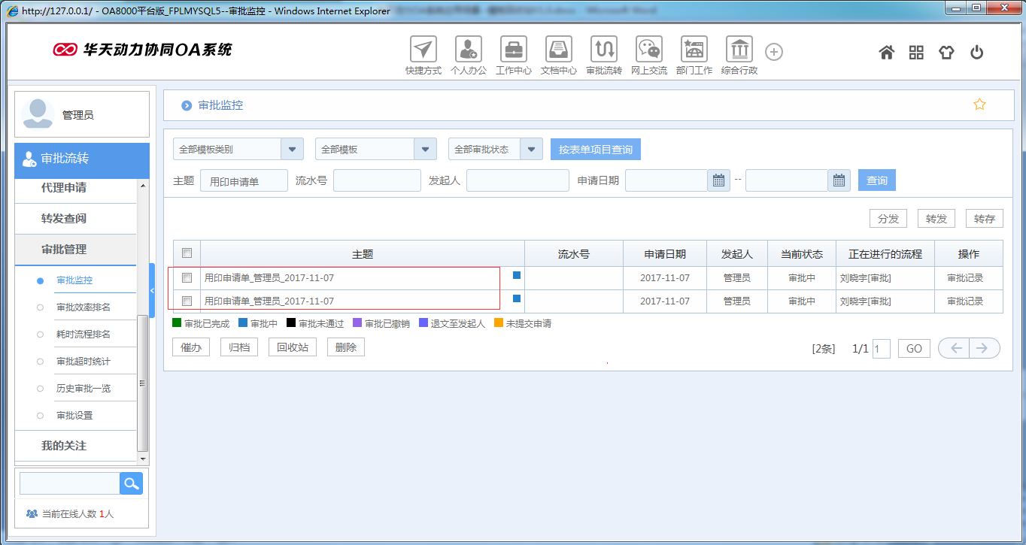Viewport: 1026px width, 545px height.
Task: Open the 工作中心 briefcase icon
Action: (x=513, y=50)
